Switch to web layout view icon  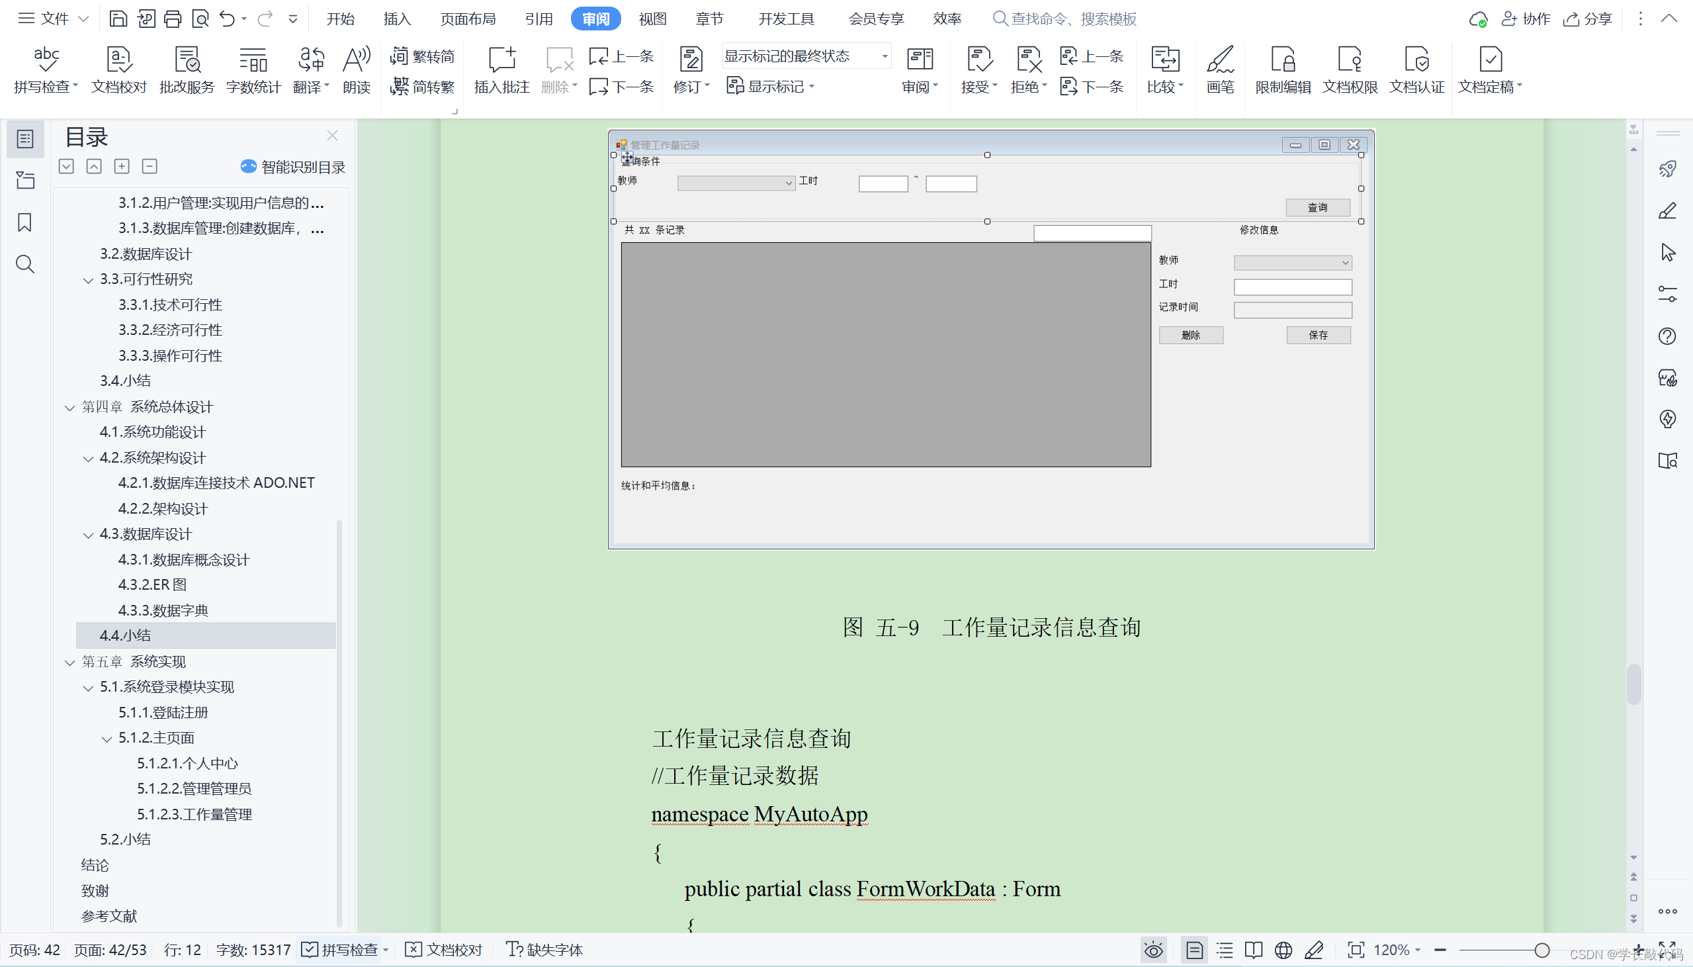pos(1283,950)
